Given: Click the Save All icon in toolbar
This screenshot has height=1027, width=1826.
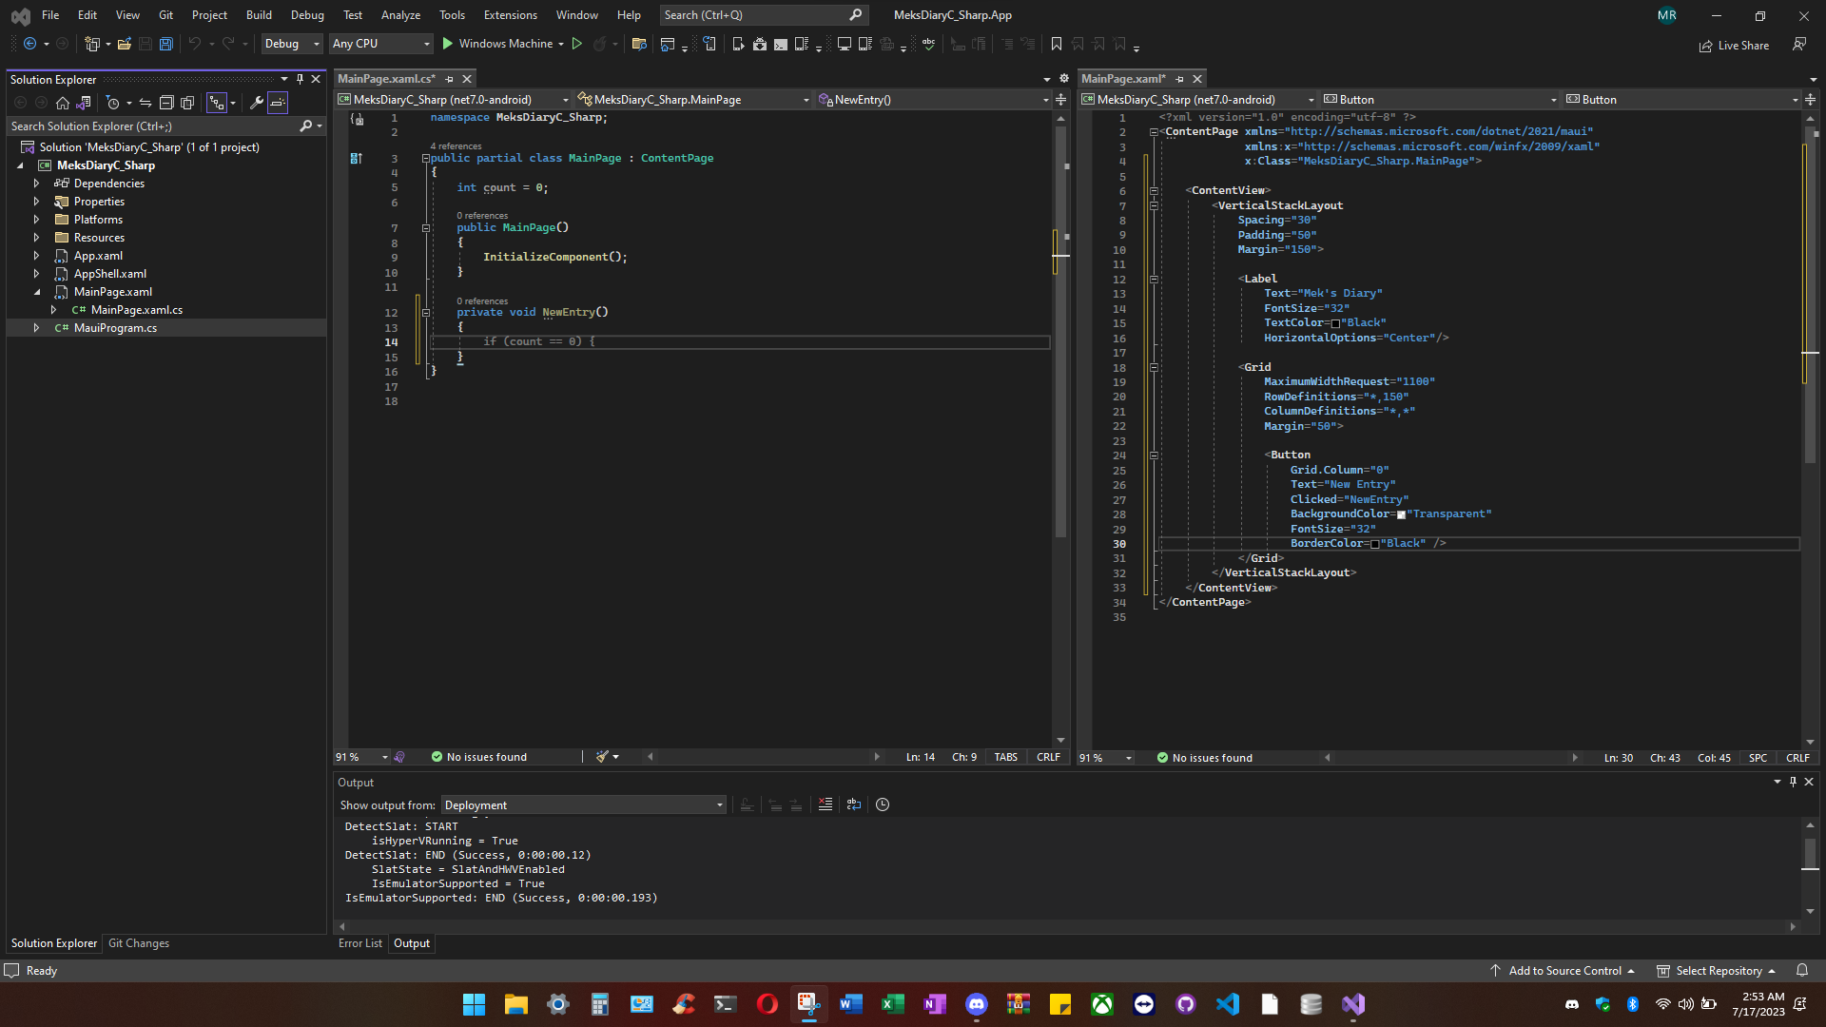Looking at the screenshot, I should pos(165,44).
